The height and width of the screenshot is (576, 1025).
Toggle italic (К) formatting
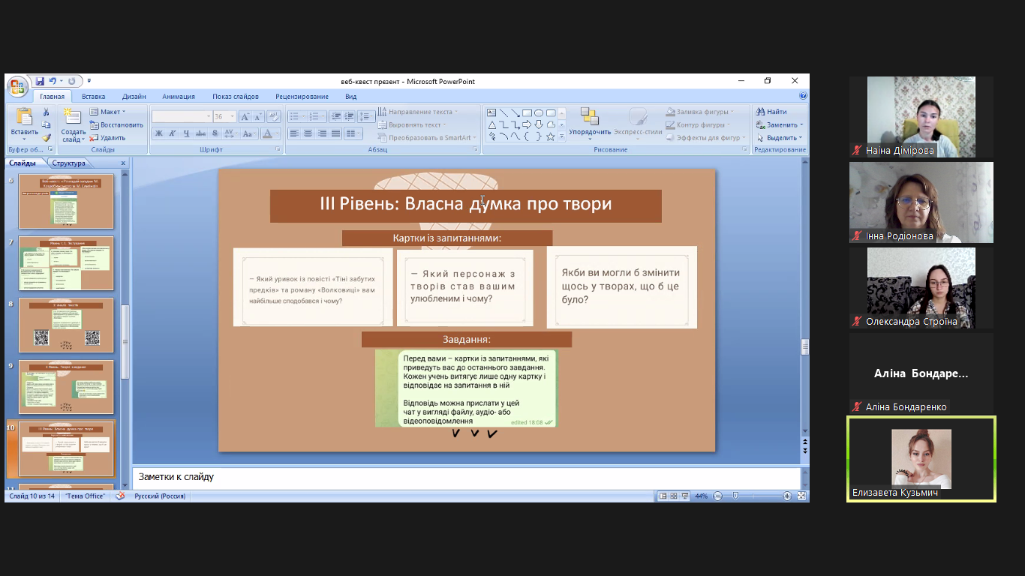click(173, 133)
